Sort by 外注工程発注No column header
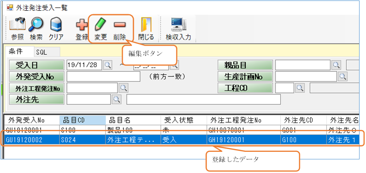 (244, 120)
